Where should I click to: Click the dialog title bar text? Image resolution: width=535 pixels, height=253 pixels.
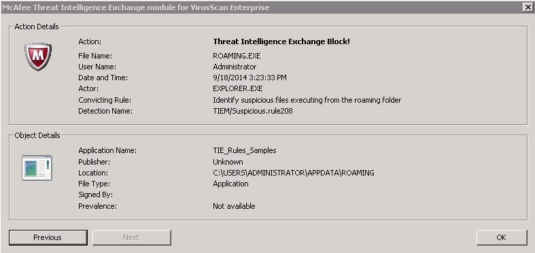click(x=136, y=7)
